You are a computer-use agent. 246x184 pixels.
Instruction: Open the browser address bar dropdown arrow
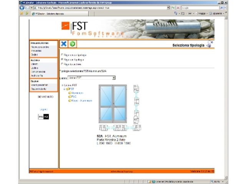(x=168, y=8)
